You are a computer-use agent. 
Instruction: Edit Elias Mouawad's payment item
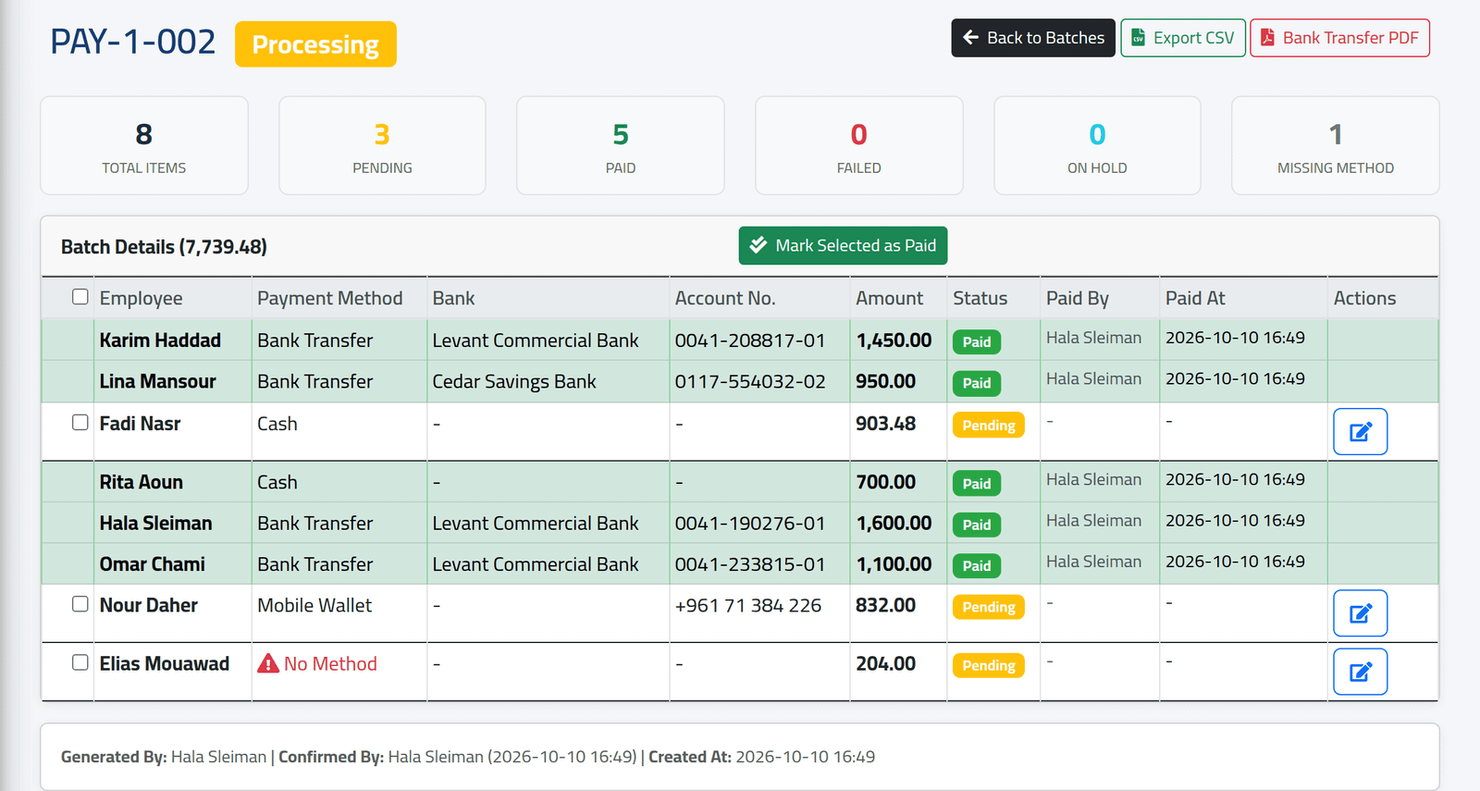click(1360, 672)
